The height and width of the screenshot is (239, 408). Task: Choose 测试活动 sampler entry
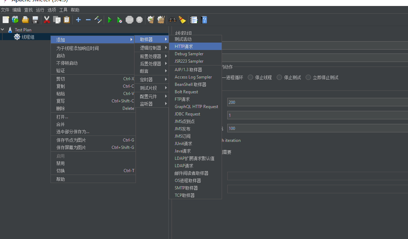click(x=196, y=39)
